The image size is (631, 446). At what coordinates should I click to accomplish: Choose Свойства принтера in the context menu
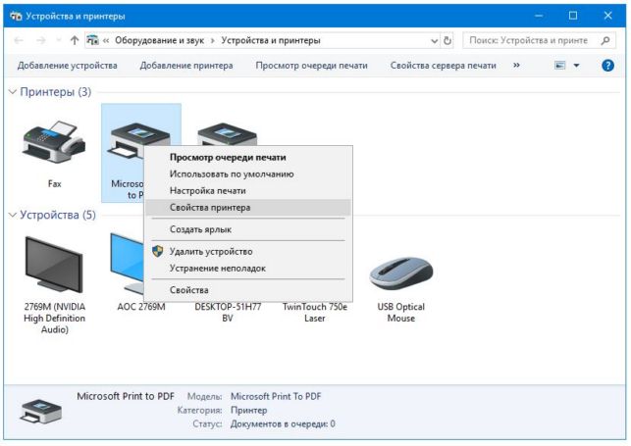248,208
